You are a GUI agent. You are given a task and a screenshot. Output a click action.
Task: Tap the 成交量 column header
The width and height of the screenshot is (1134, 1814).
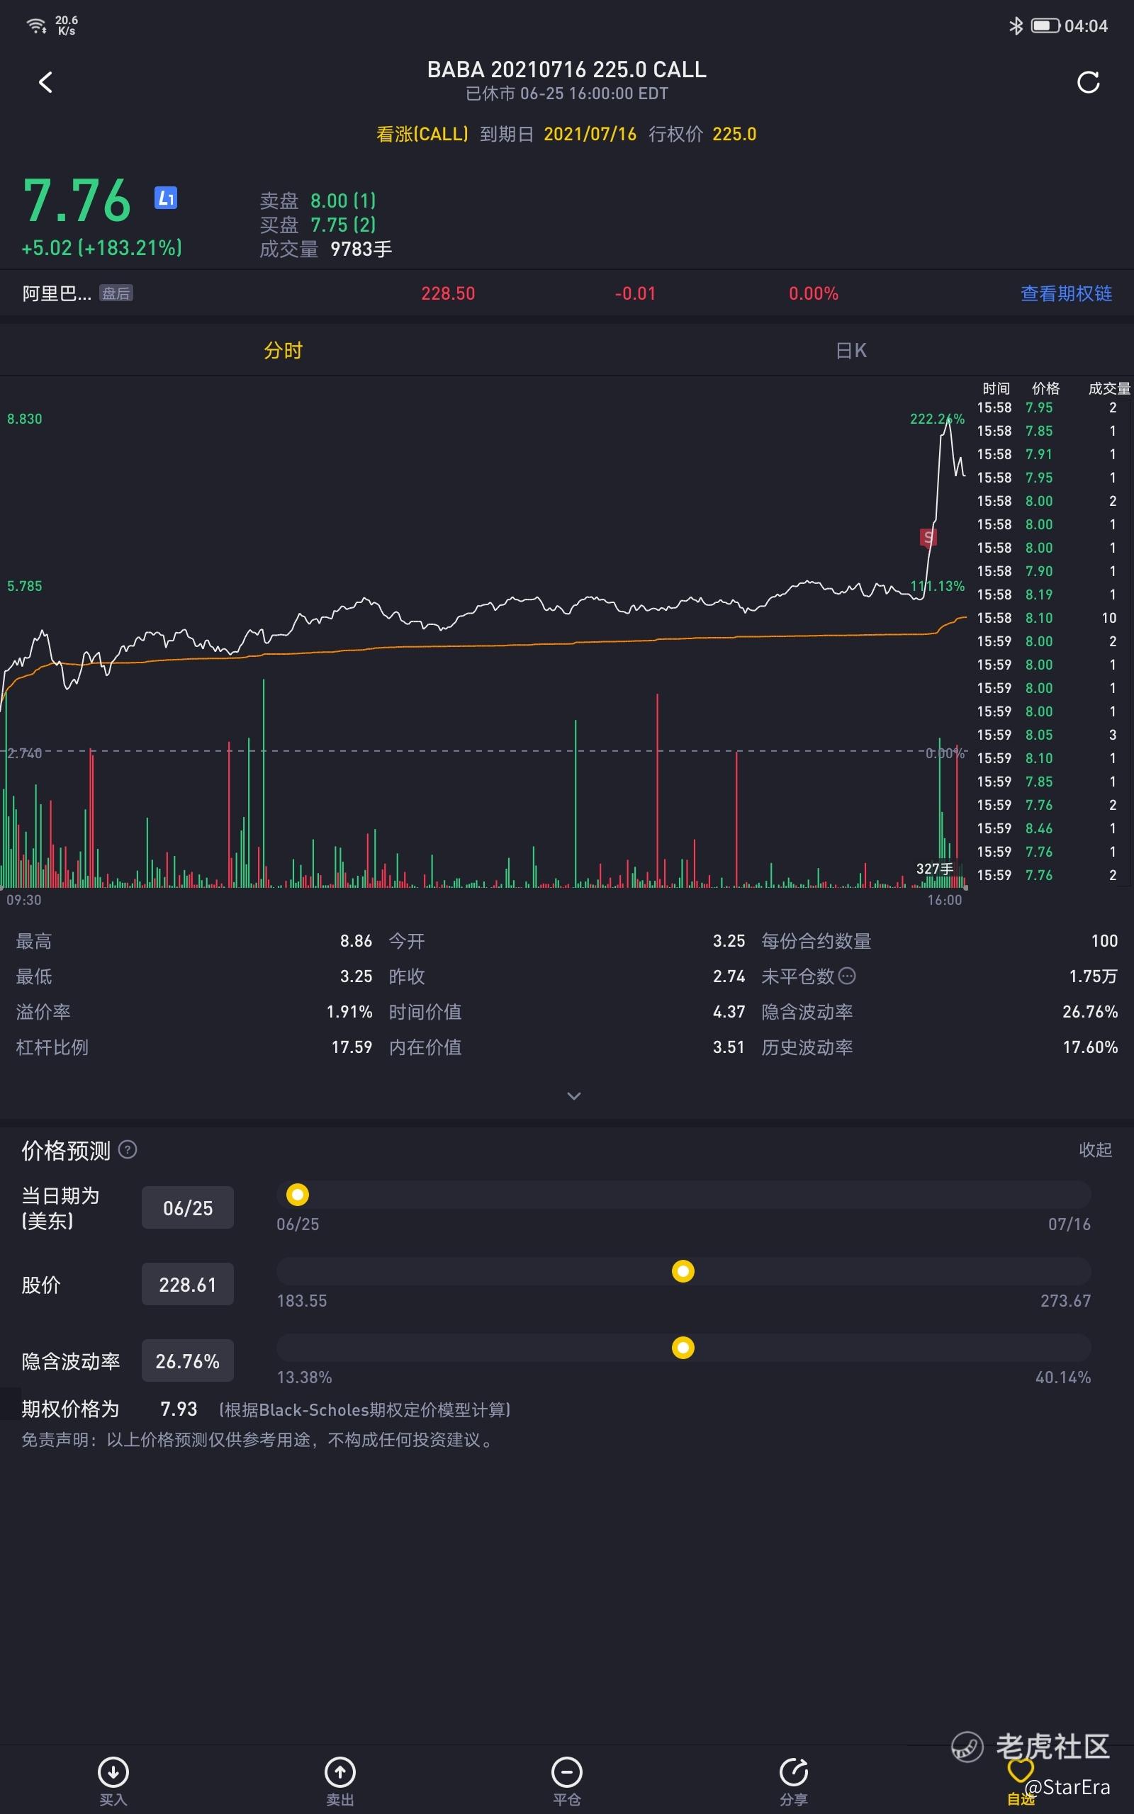pyautogui.click(x=1108, y=388)
